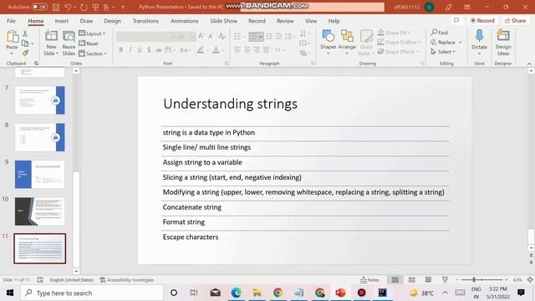
Task: Start Dictate microphone
Action: 479,43
